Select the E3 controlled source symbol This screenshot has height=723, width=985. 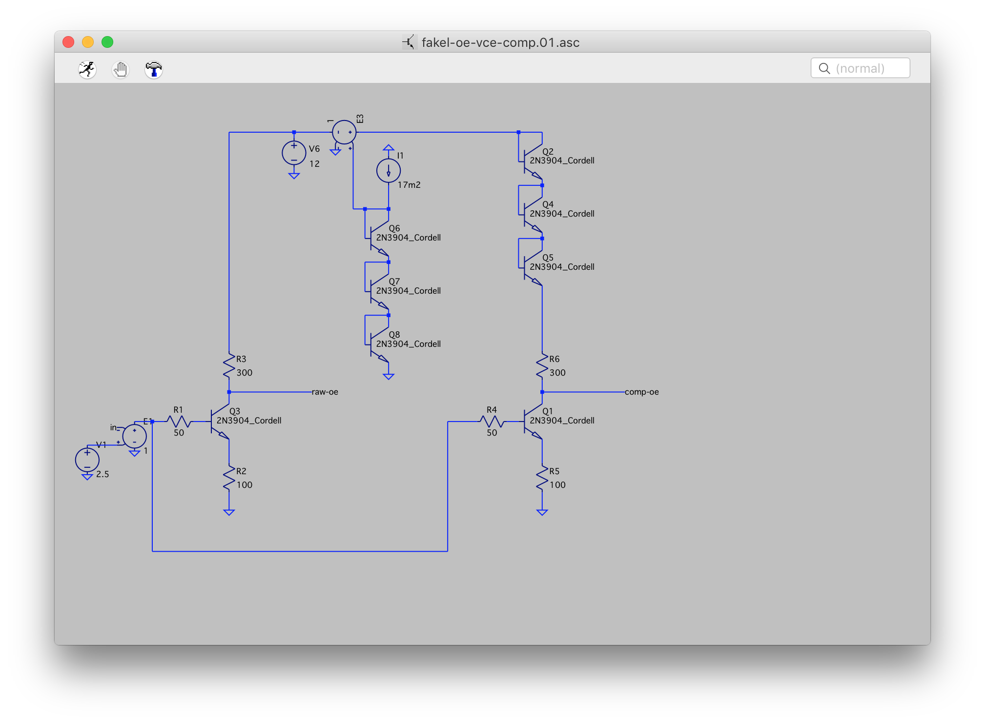344,132
